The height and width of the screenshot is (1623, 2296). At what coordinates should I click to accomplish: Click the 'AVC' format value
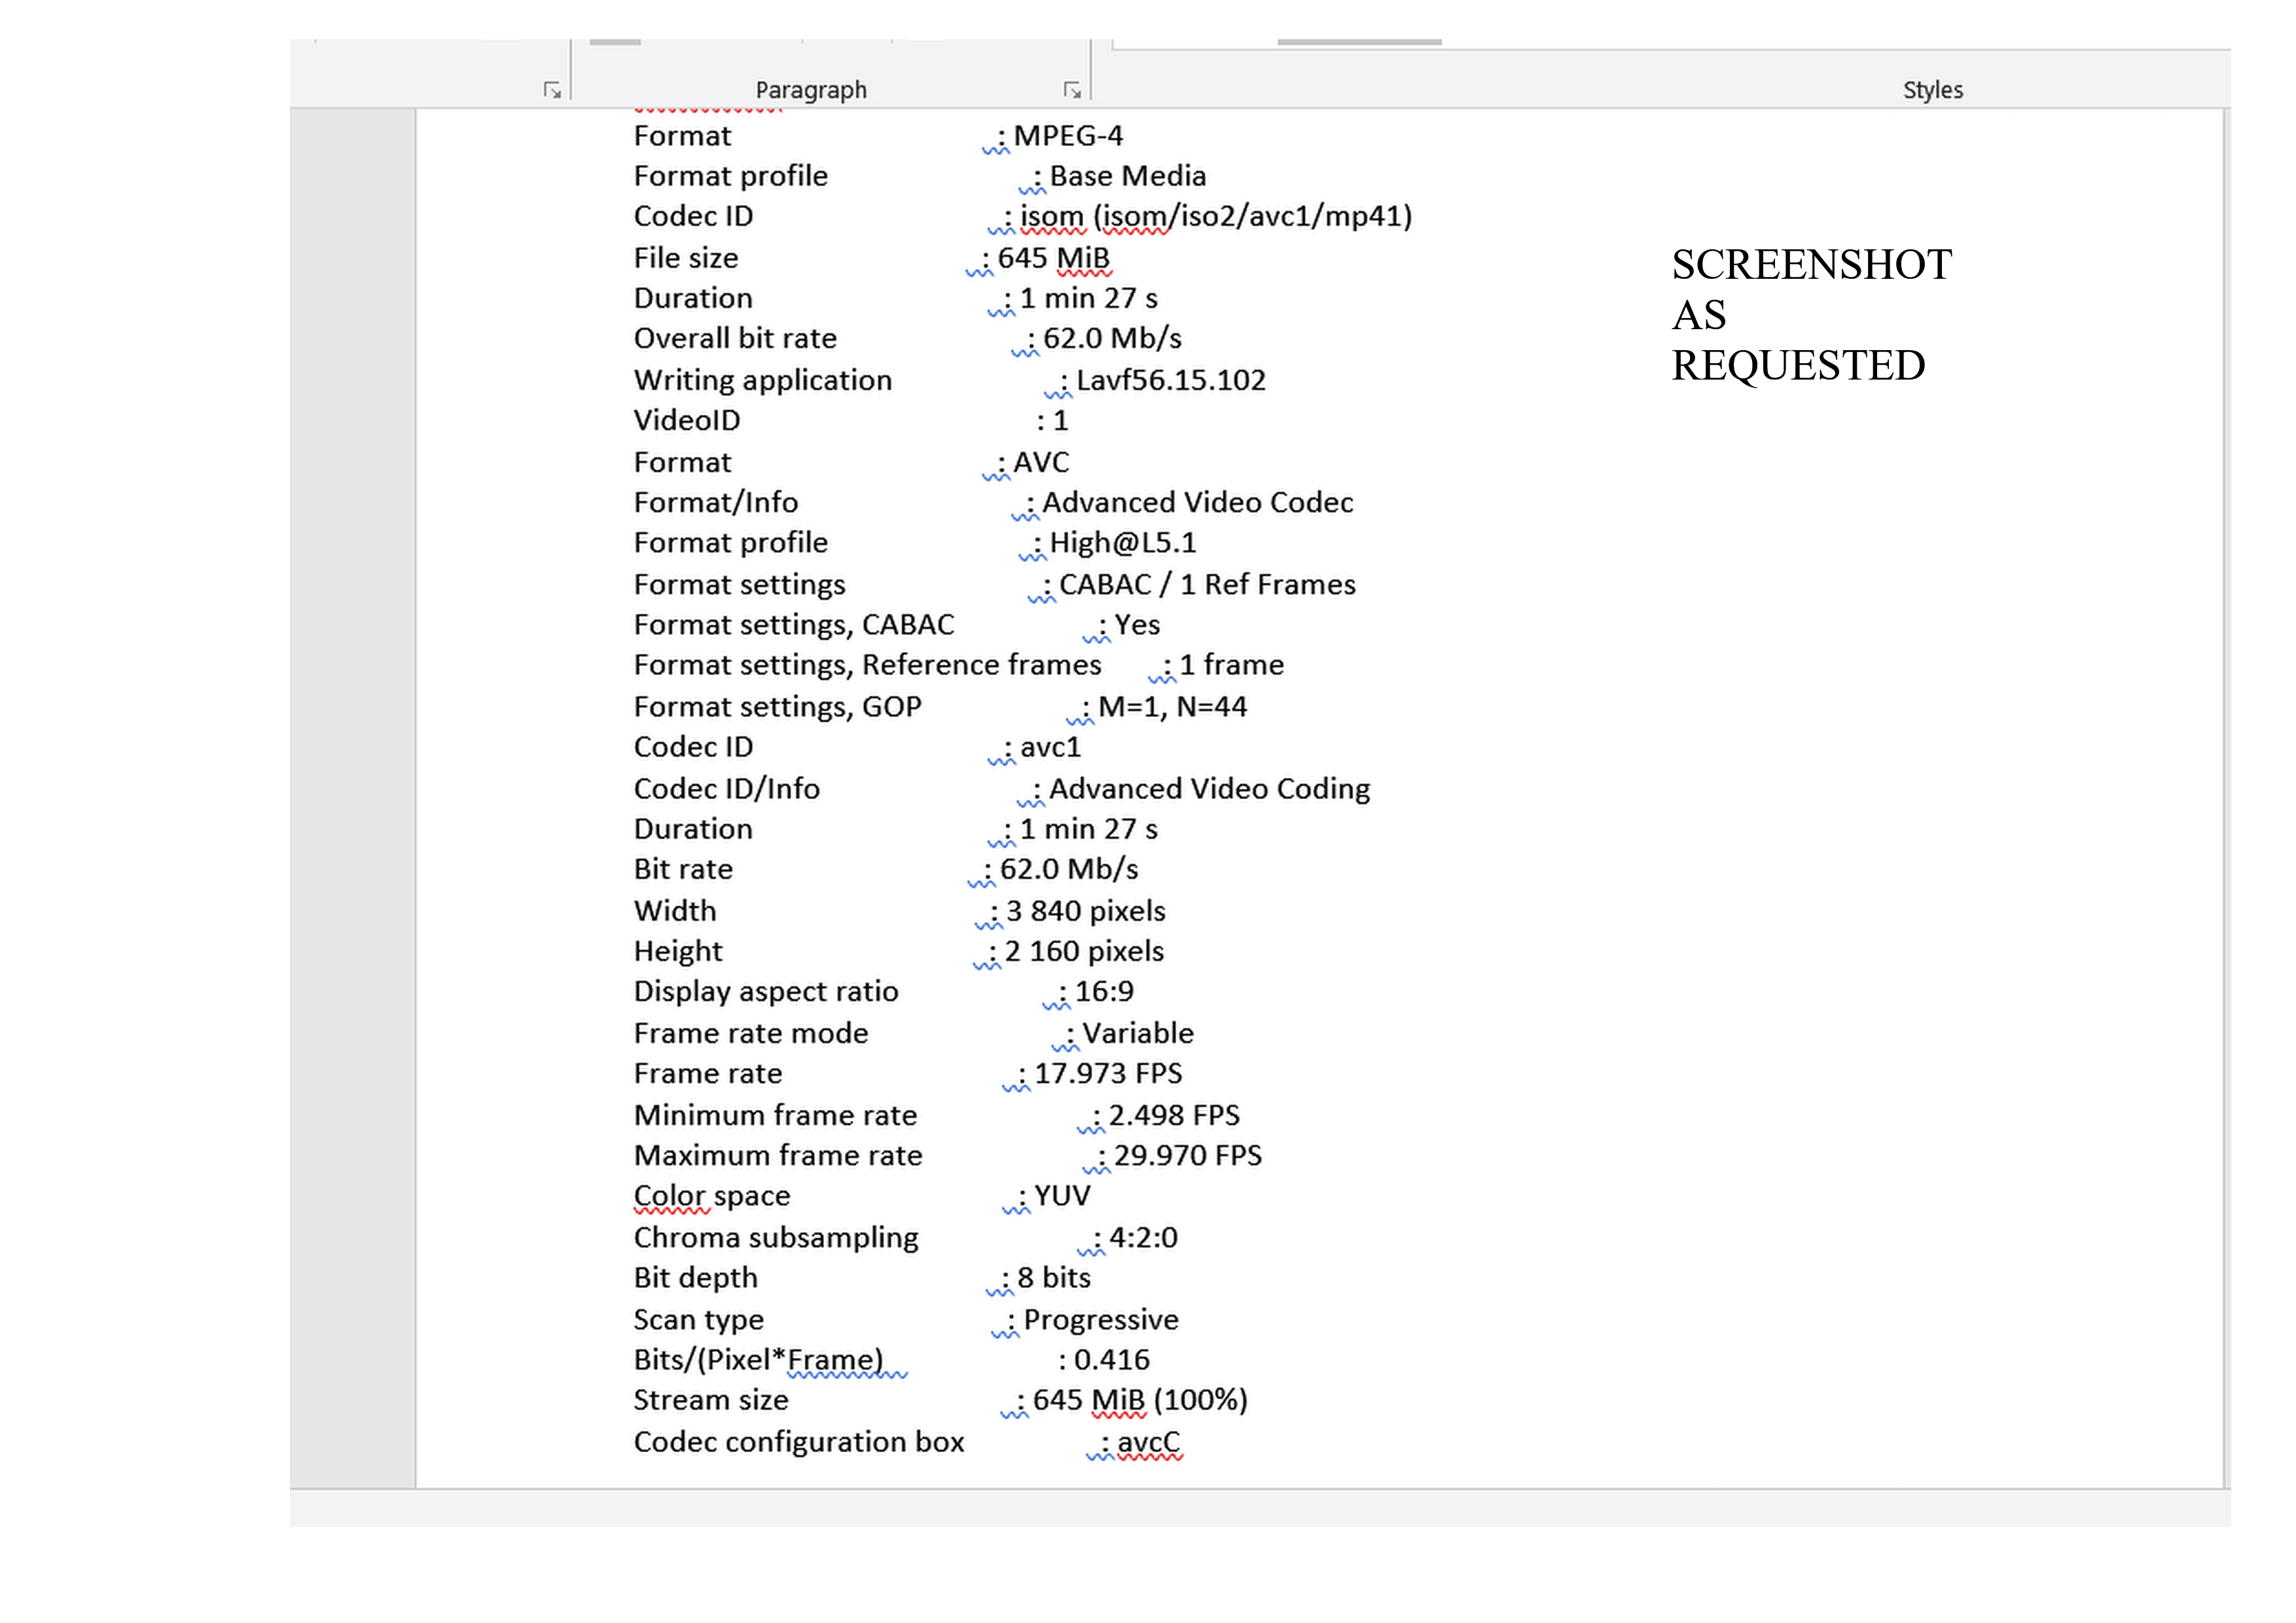click(x=1041, y=462)
